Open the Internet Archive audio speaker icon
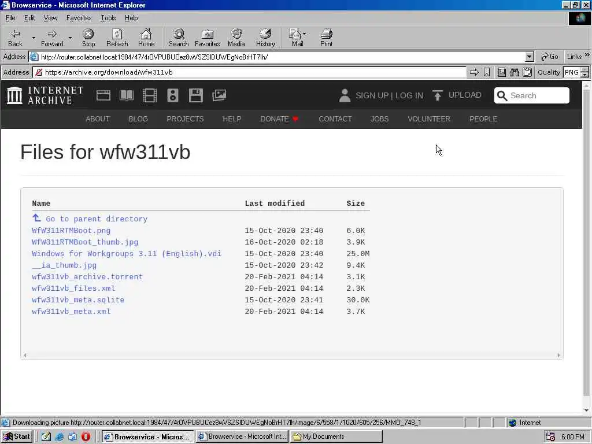Image resolution: width=592 pixels, height=444 pixels. pos(172,95)
